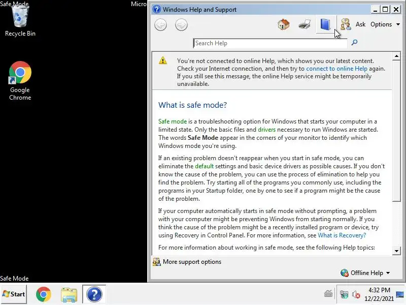Maximize the Windows Help and Support window

[x=385, y=10]
